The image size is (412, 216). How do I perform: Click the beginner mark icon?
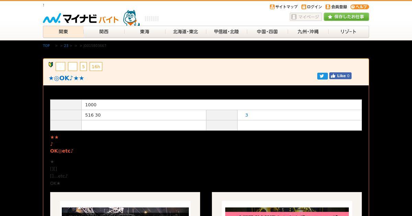(x=51, y=64)
